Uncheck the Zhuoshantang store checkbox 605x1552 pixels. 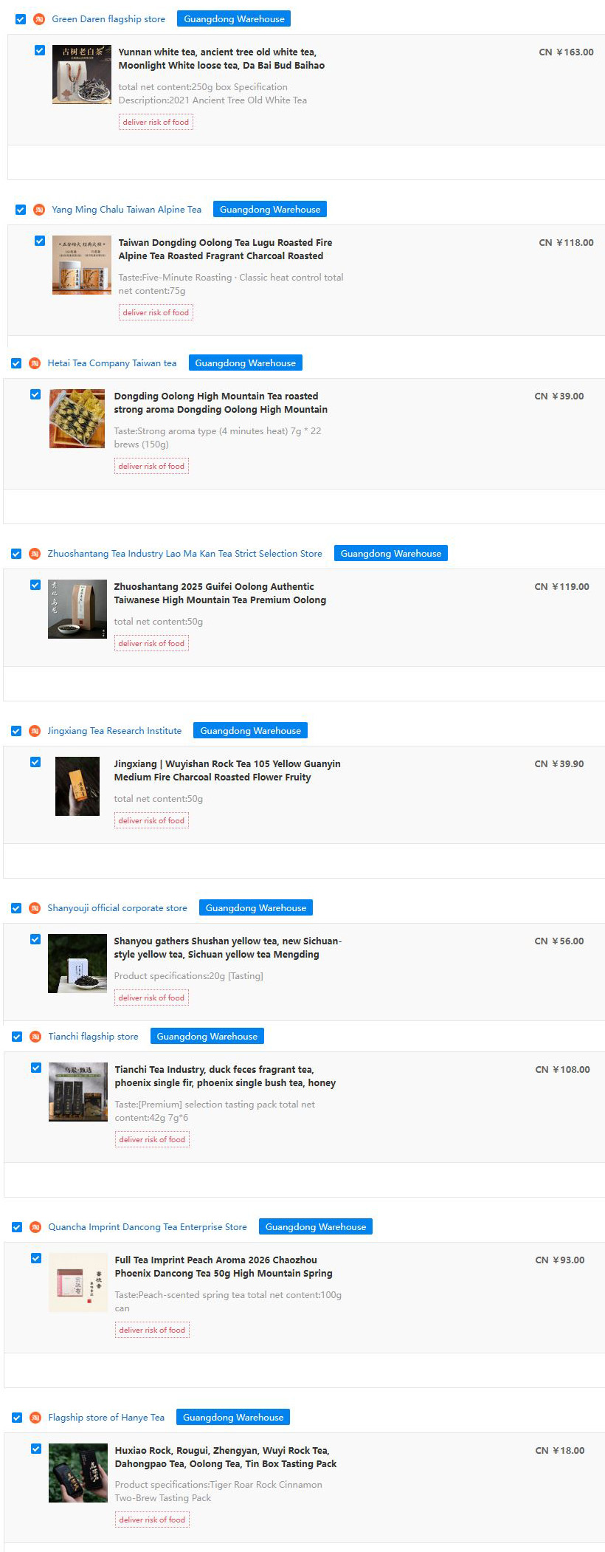click(x=16, y=554)
